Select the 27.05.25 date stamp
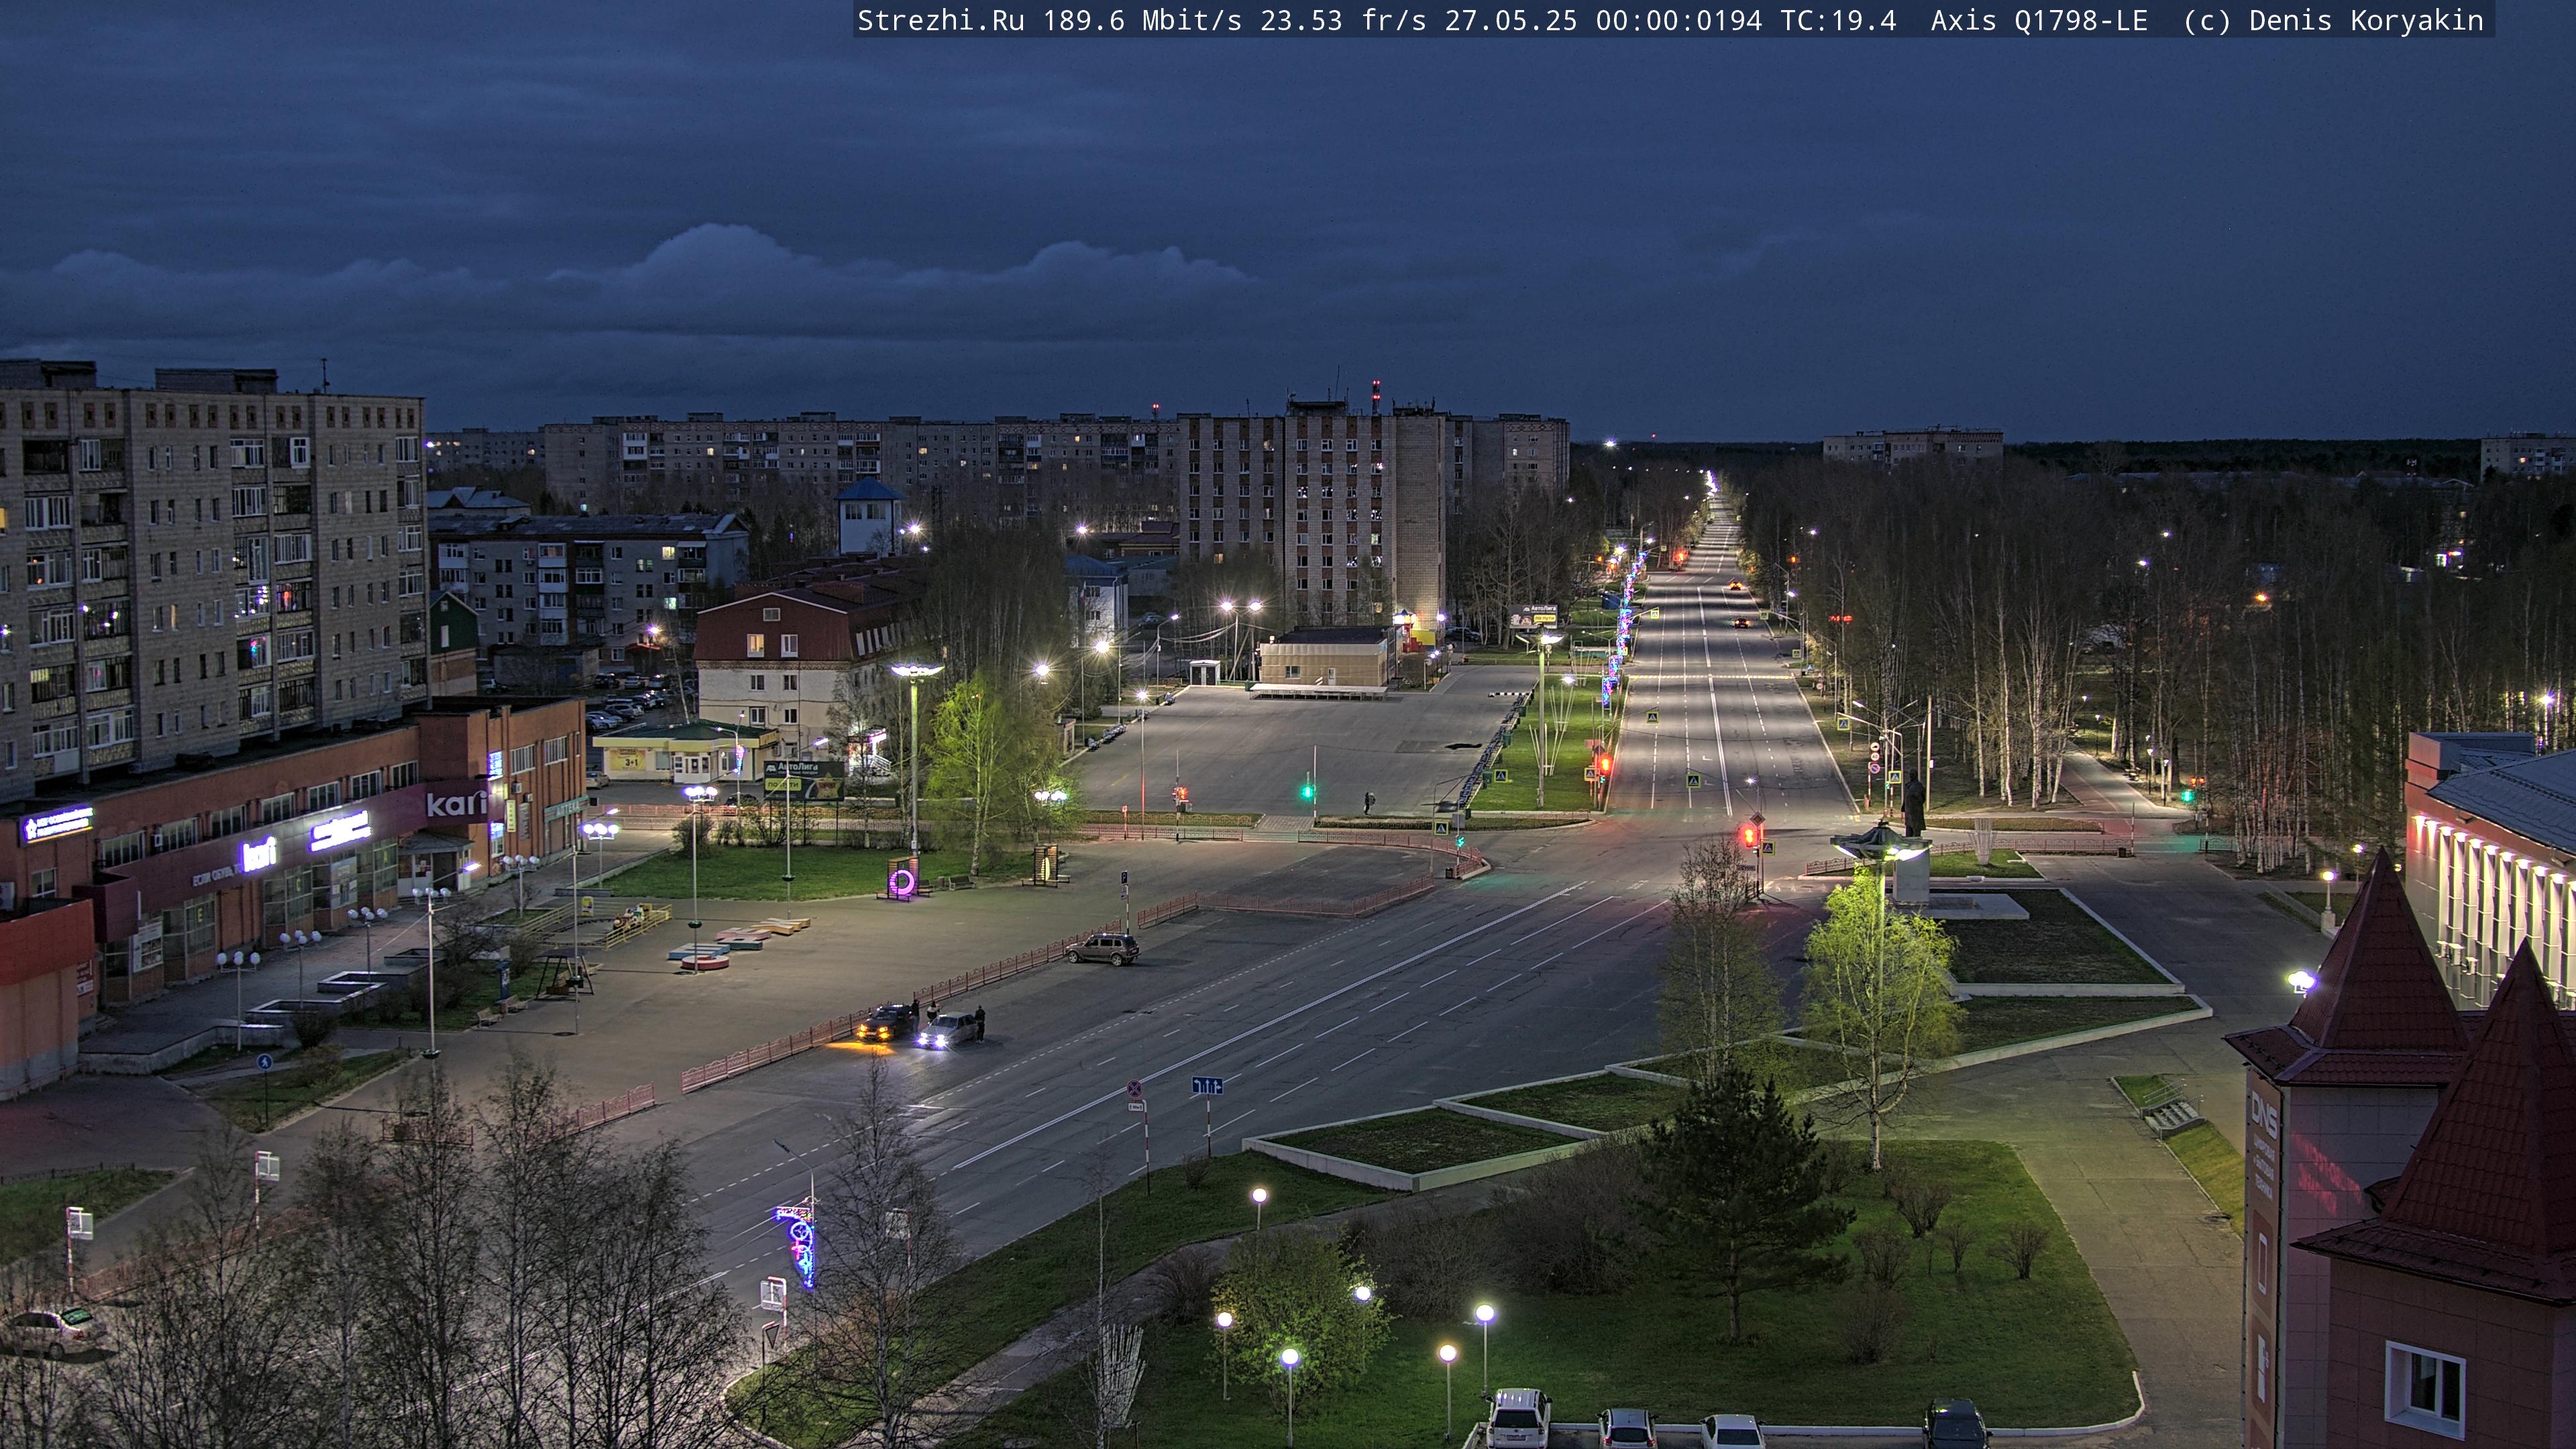The height and width of the screenshot is (1449, 2576). point(1511,21)
